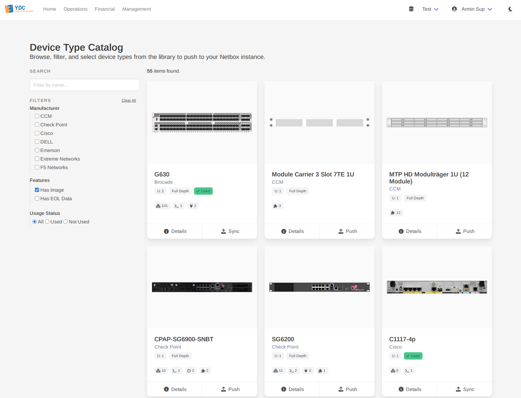Image resolution: width=521 pixels, height=398 pixels.
Task: Push the CPAP-SG6900-SNBT device type
Action: click(x=230, y=389)
